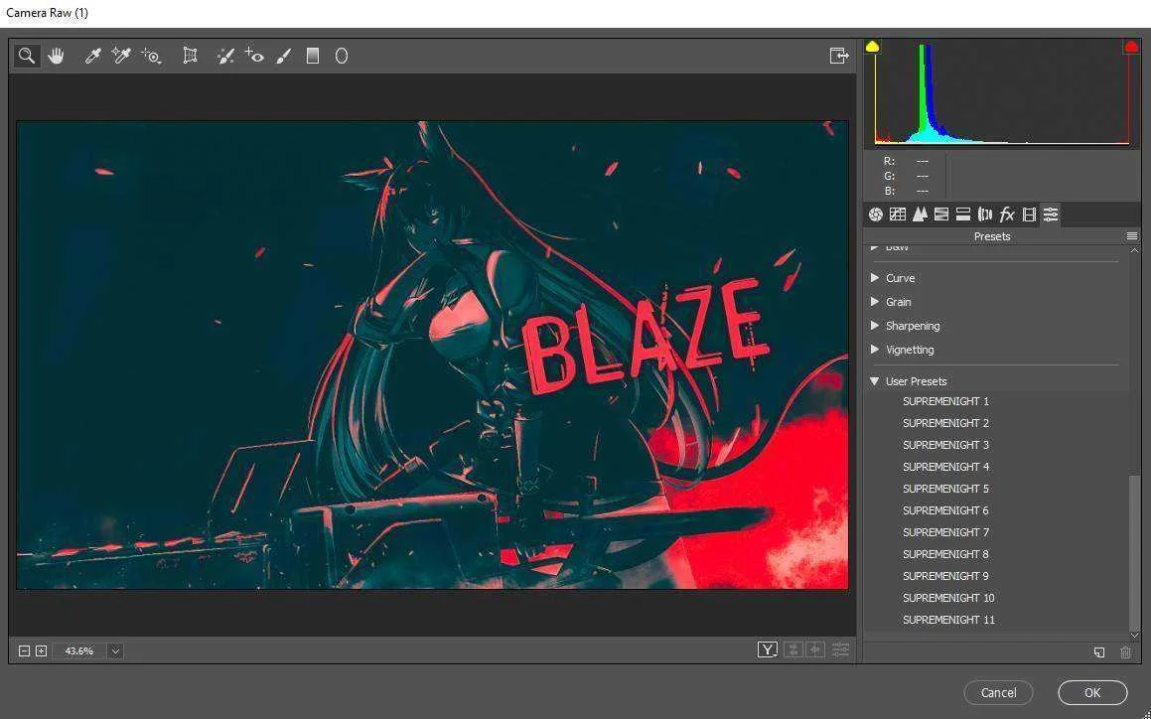Open the zoom level dropdown arrow

coord(115,650)
